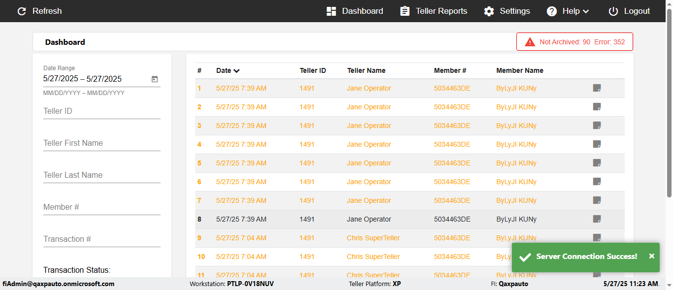Click the Refresh circular arrow icon
Image resolution: width=673 pixels, height=290 pixels.
(22, 11)
